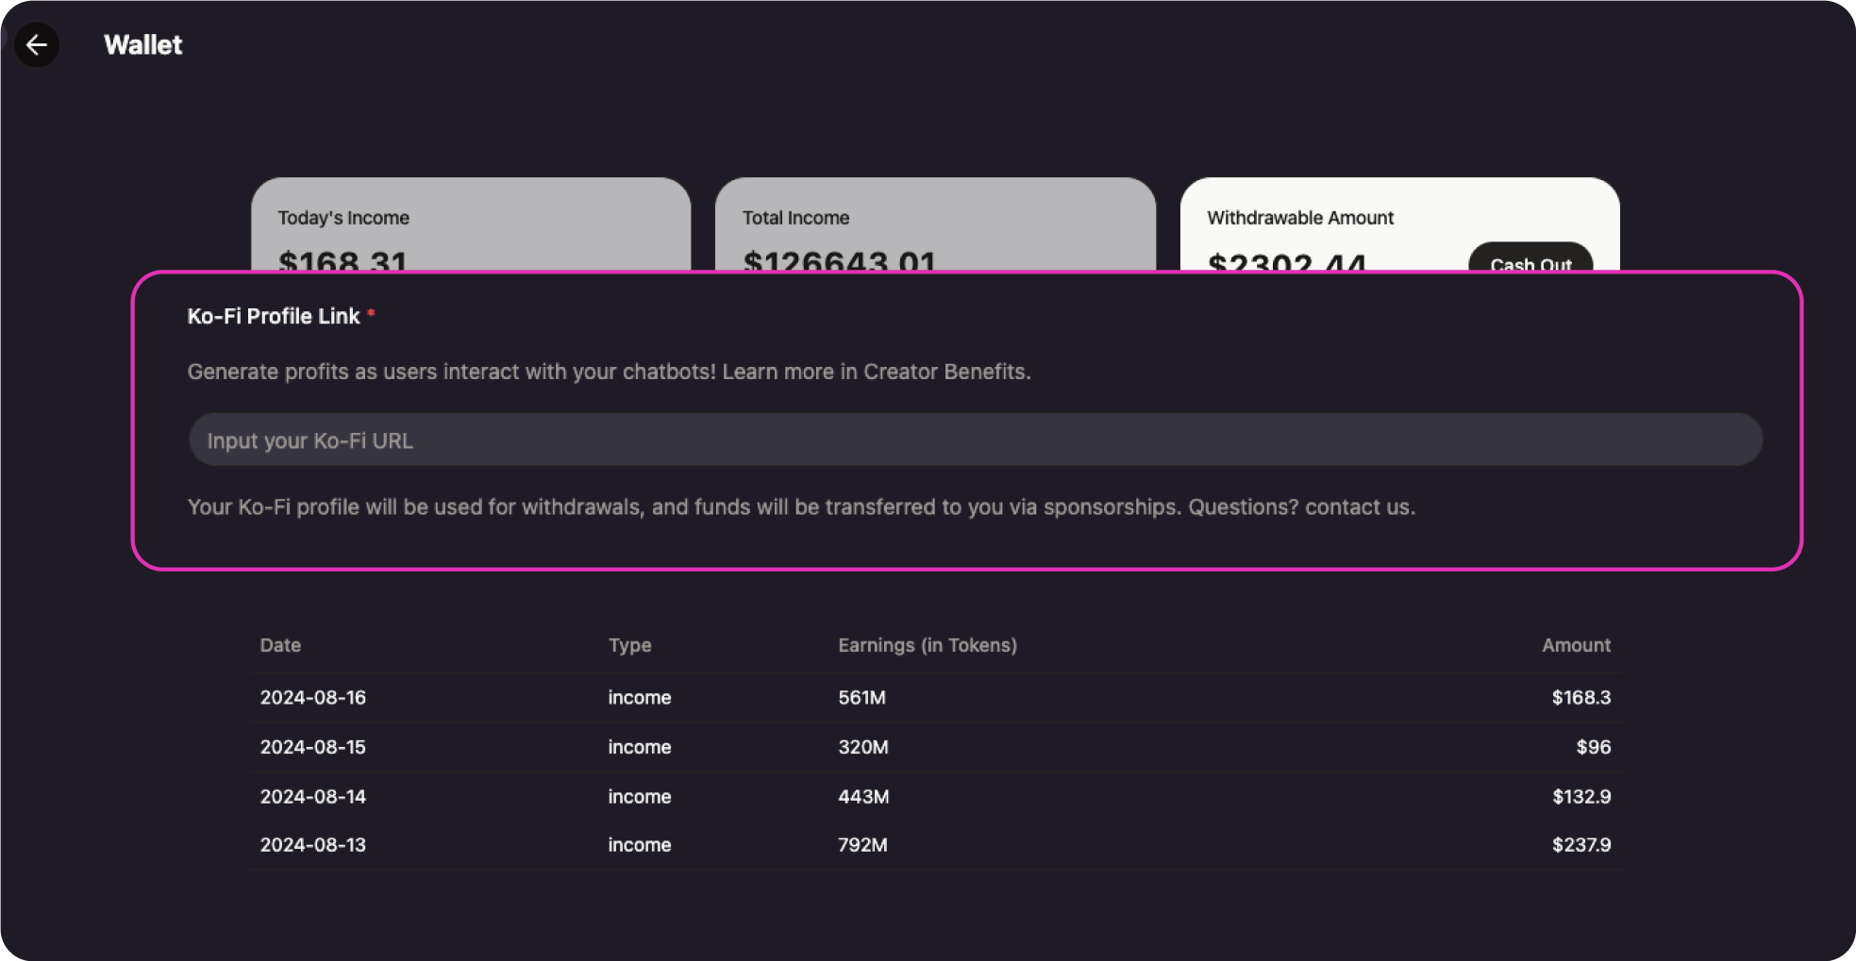This screenshot has width=1856, height=961.
Task: Click the 792M earnings value
Action: 862,845
